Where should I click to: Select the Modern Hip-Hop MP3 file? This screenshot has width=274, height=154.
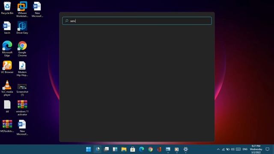click(22, 68)
